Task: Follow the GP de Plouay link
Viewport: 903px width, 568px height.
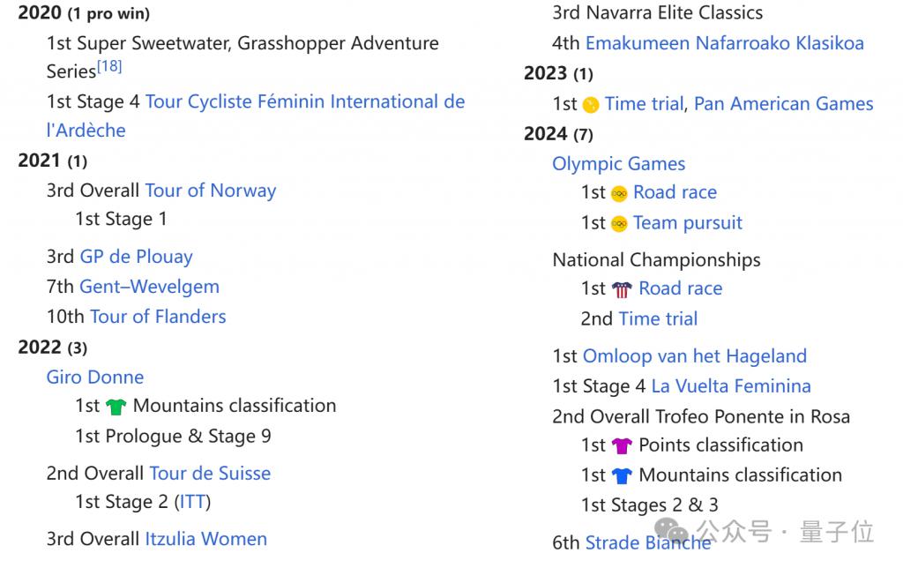Action: click(136, 257)
